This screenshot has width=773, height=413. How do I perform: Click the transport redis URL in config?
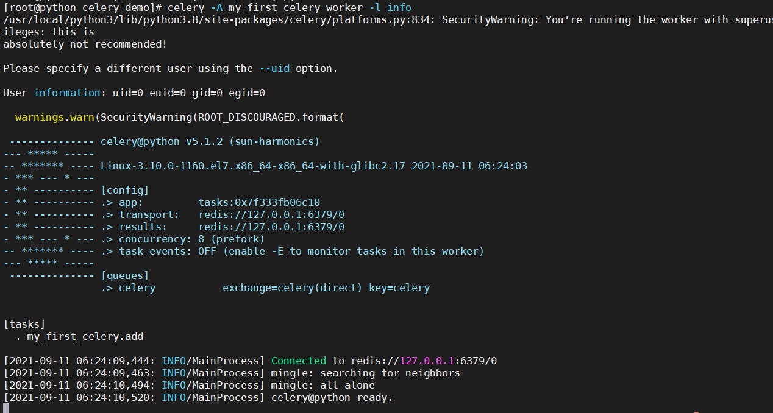coord(271,215)
